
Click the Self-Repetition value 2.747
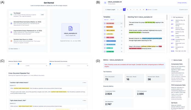[108, 104]
